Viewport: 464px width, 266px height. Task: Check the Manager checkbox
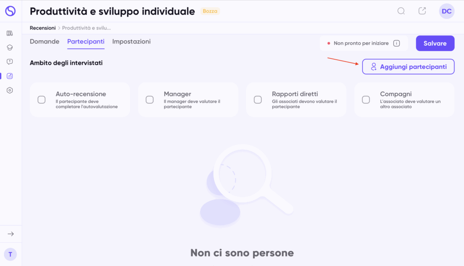[x=150, y=100]
